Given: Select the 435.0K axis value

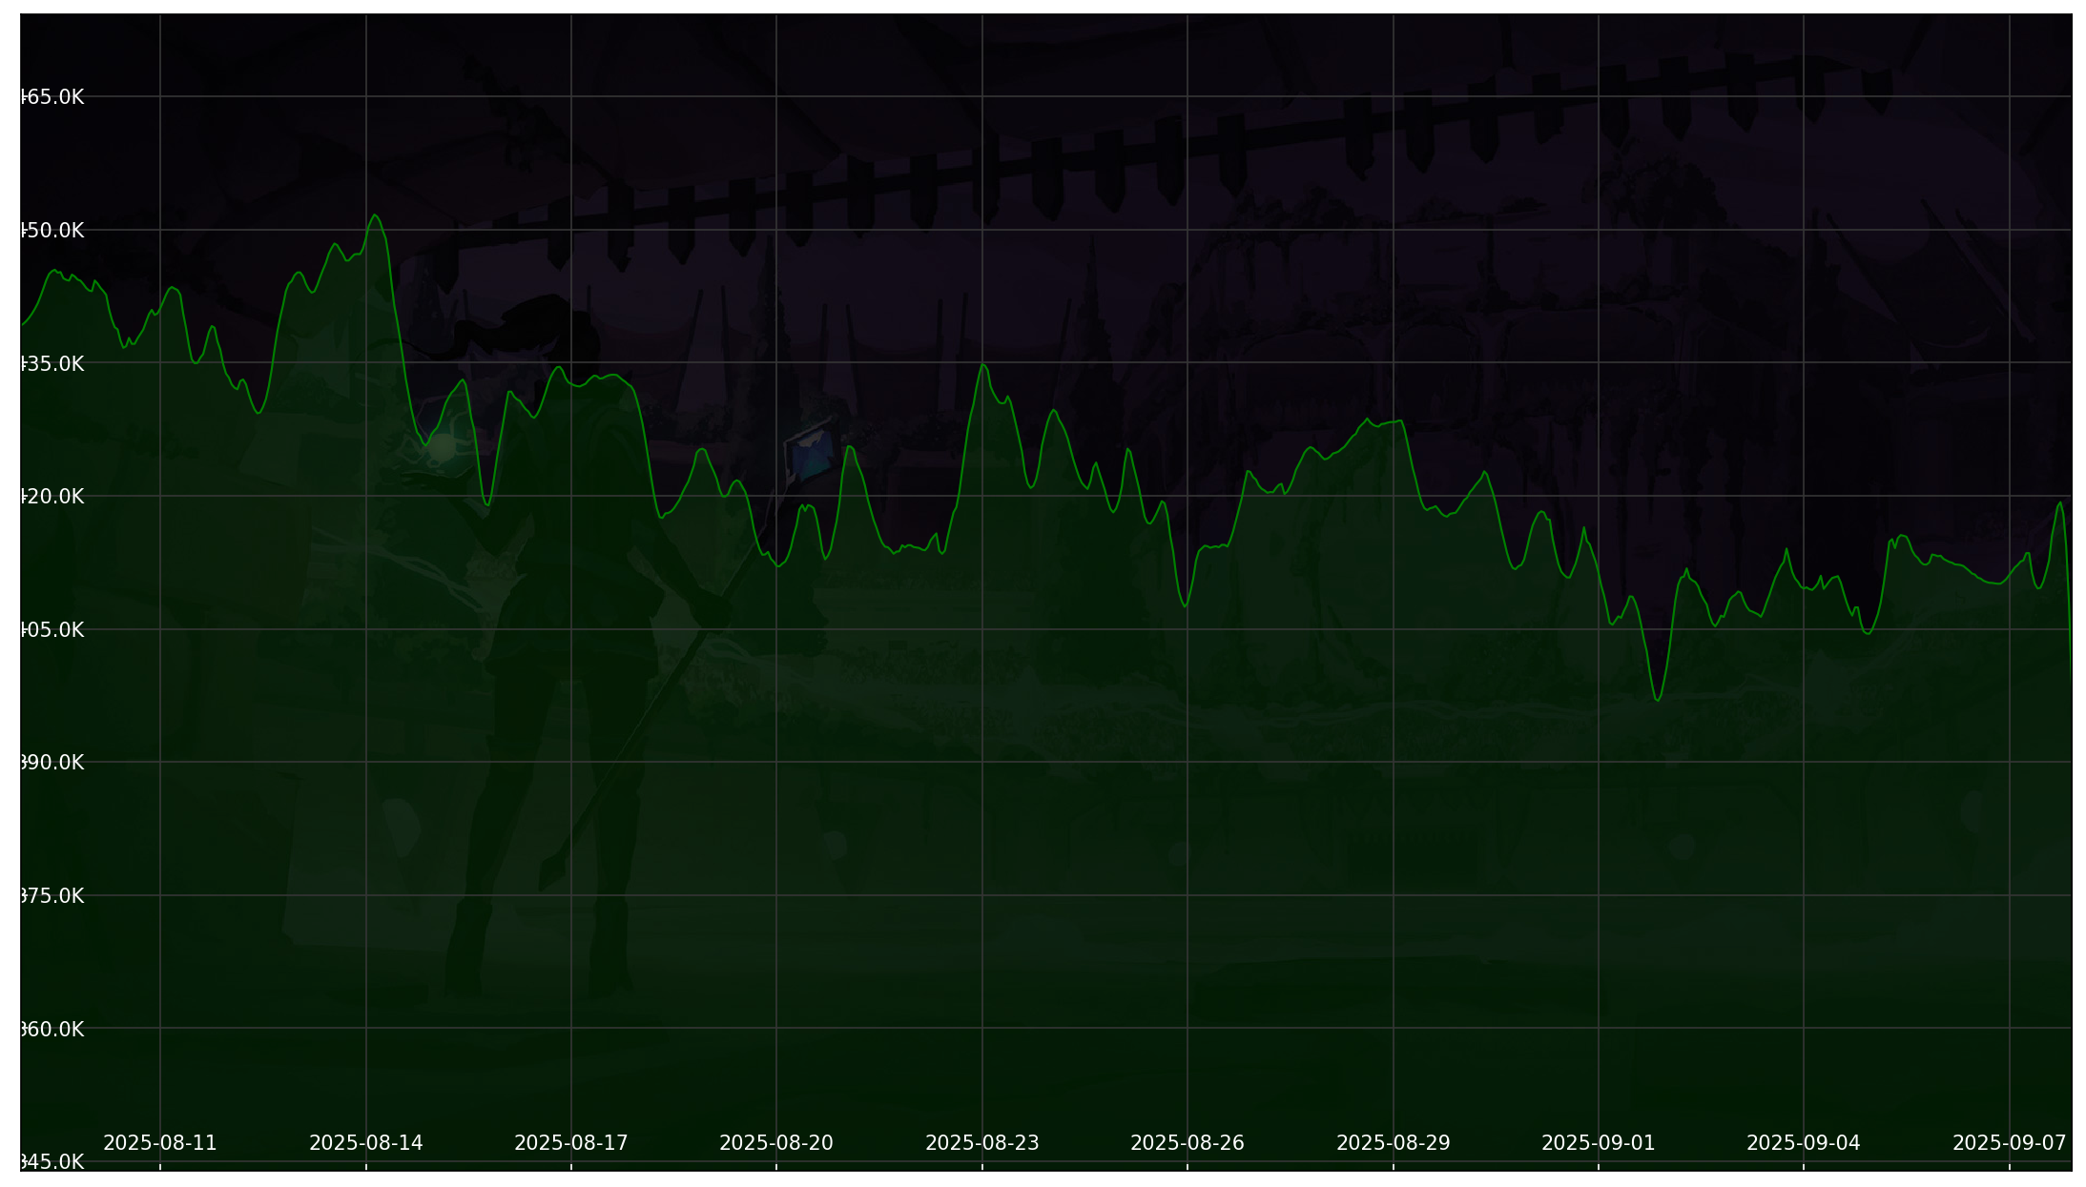Looking at the screenshot, I should (x=52, y=363).
